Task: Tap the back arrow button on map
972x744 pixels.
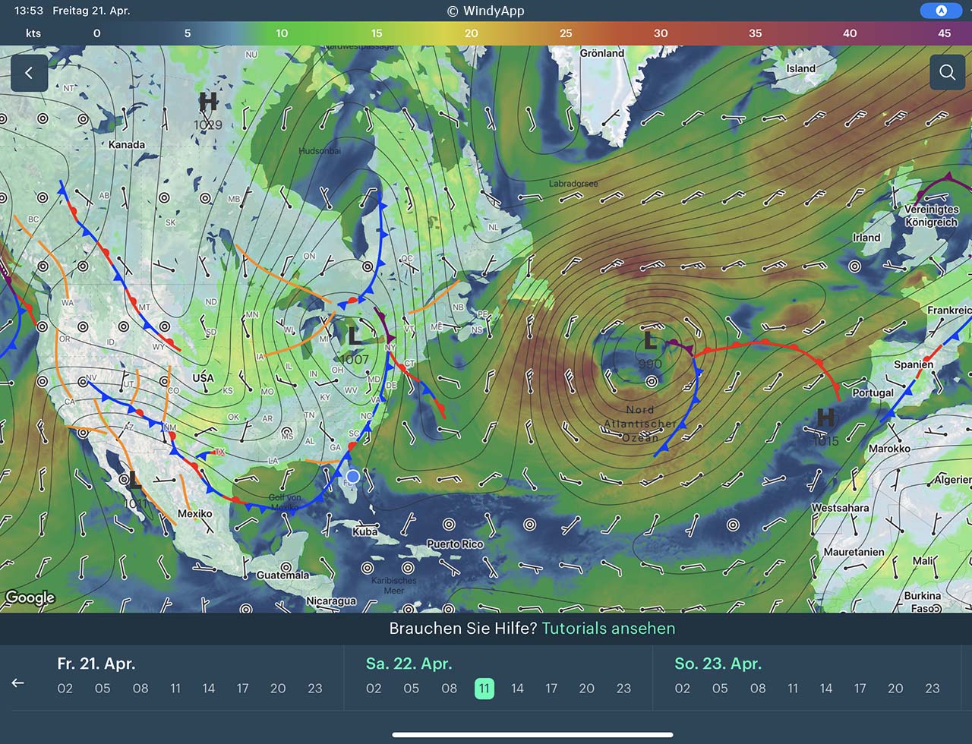Action: [30, 73]
